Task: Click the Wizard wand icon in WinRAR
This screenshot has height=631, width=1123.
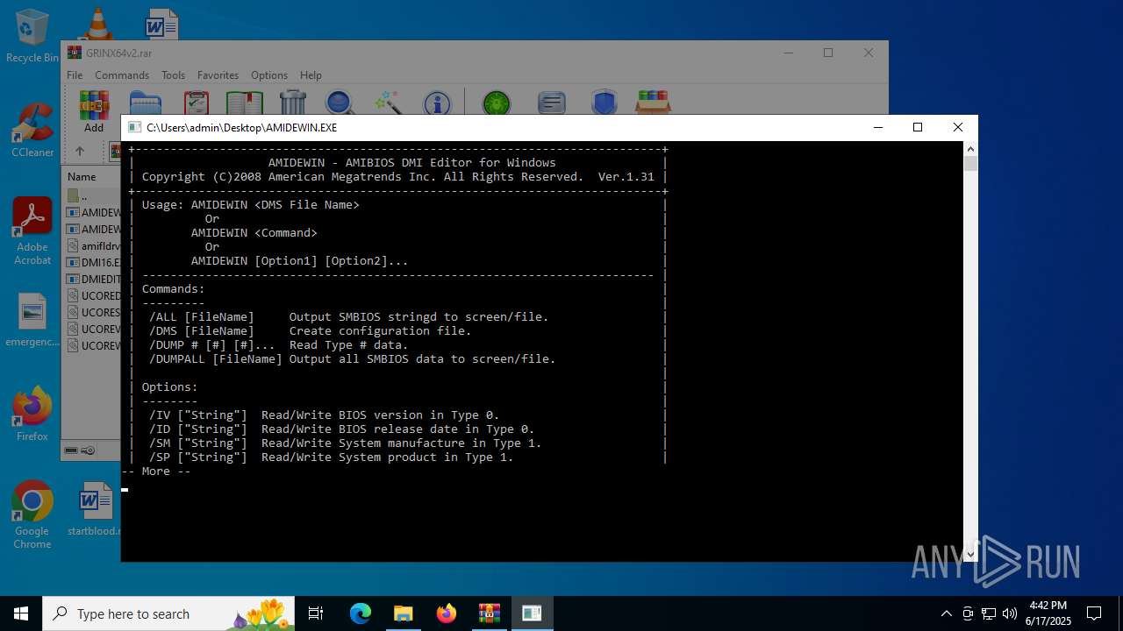Action: [388, 103]
